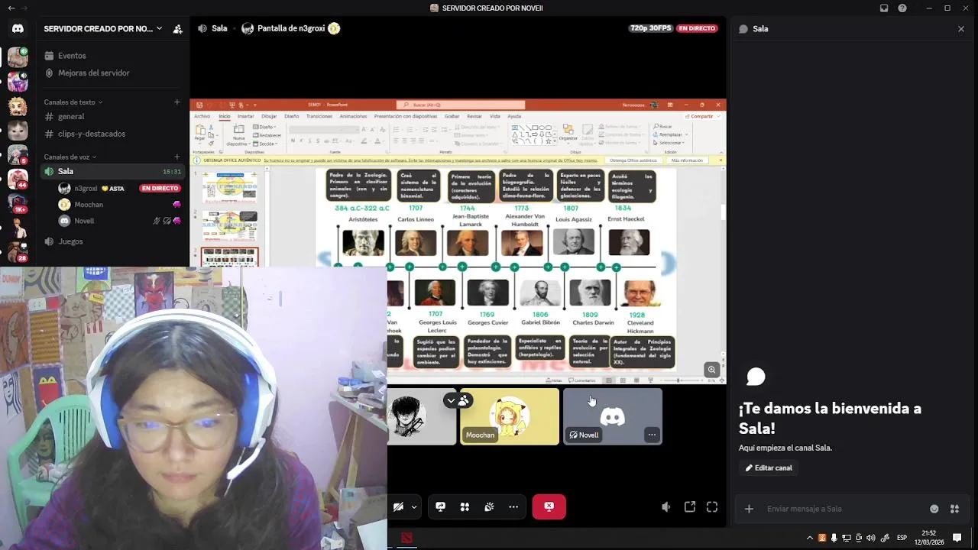Click the EN DIRECTO badge in sidebar

160,189
